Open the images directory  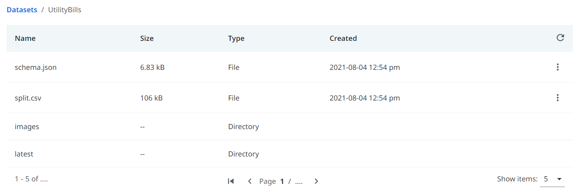coord(27,127)
